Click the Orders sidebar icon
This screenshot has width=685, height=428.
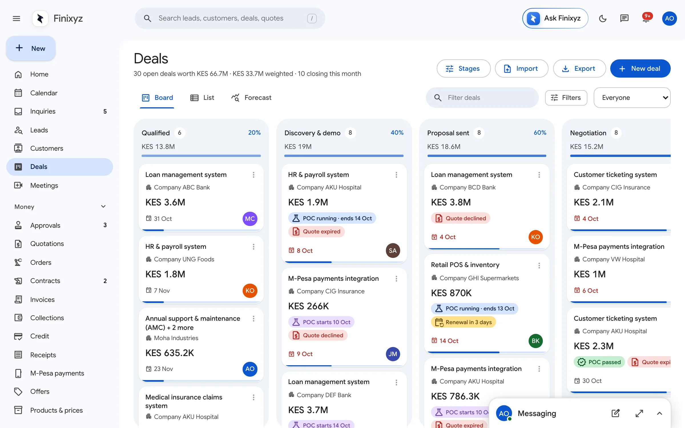pyautogui.click(x=18, y=263)
